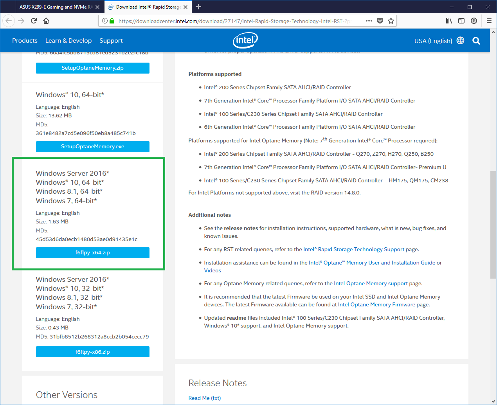Click the scrollbar down arrow

click(493, 401)
